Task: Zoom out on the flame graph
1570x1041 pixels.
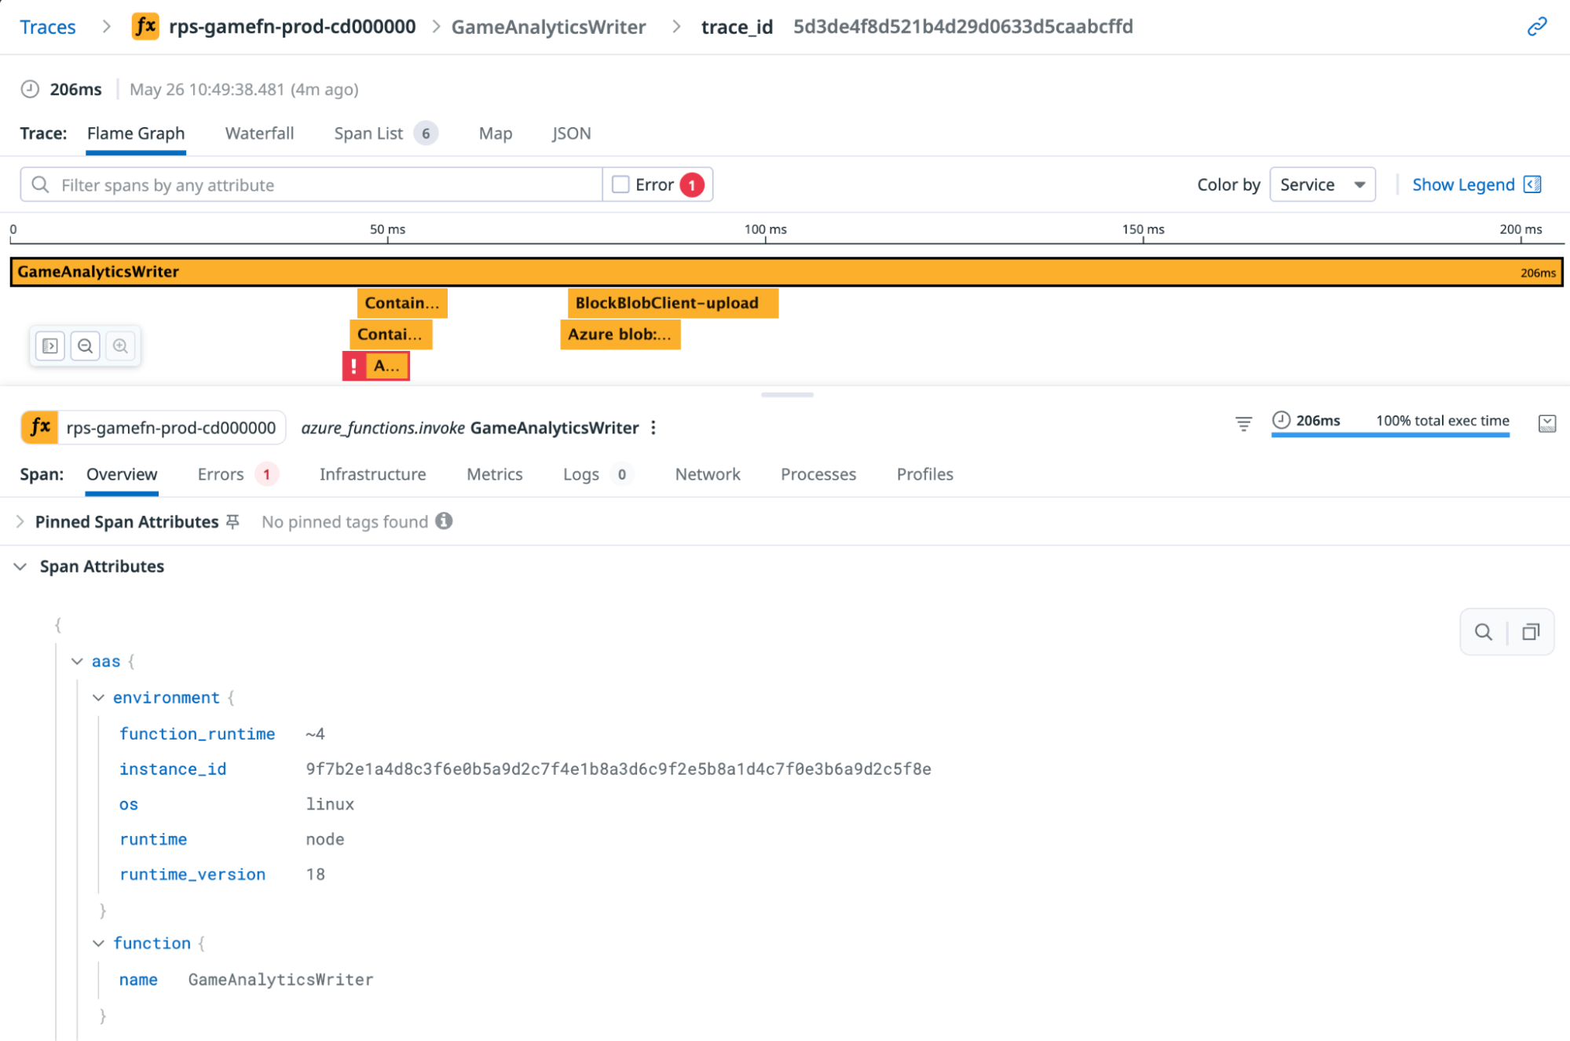Action: 86,346
